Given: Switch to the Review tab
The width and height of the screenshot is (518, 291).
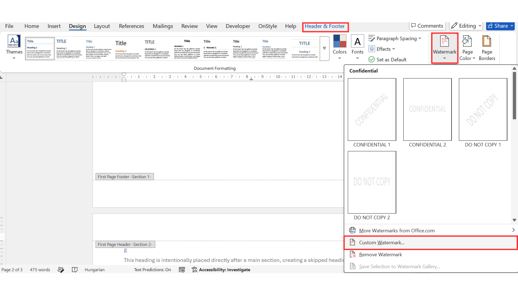Looking at the screenshot, I should tap(189, 26).
